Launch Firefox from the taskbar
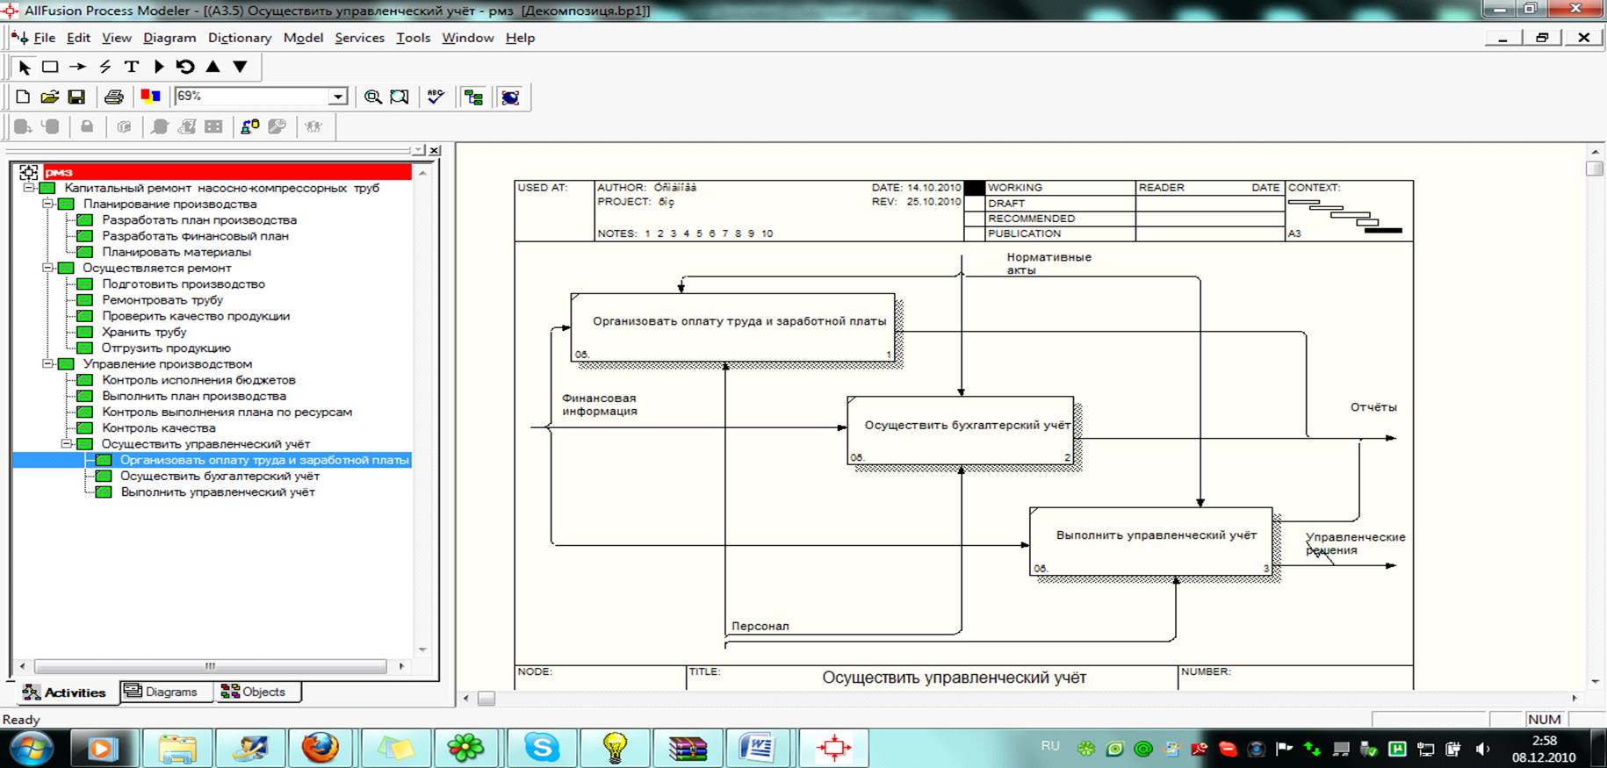The width and height of the screenshot is (1607, 768). click(320, 749)
